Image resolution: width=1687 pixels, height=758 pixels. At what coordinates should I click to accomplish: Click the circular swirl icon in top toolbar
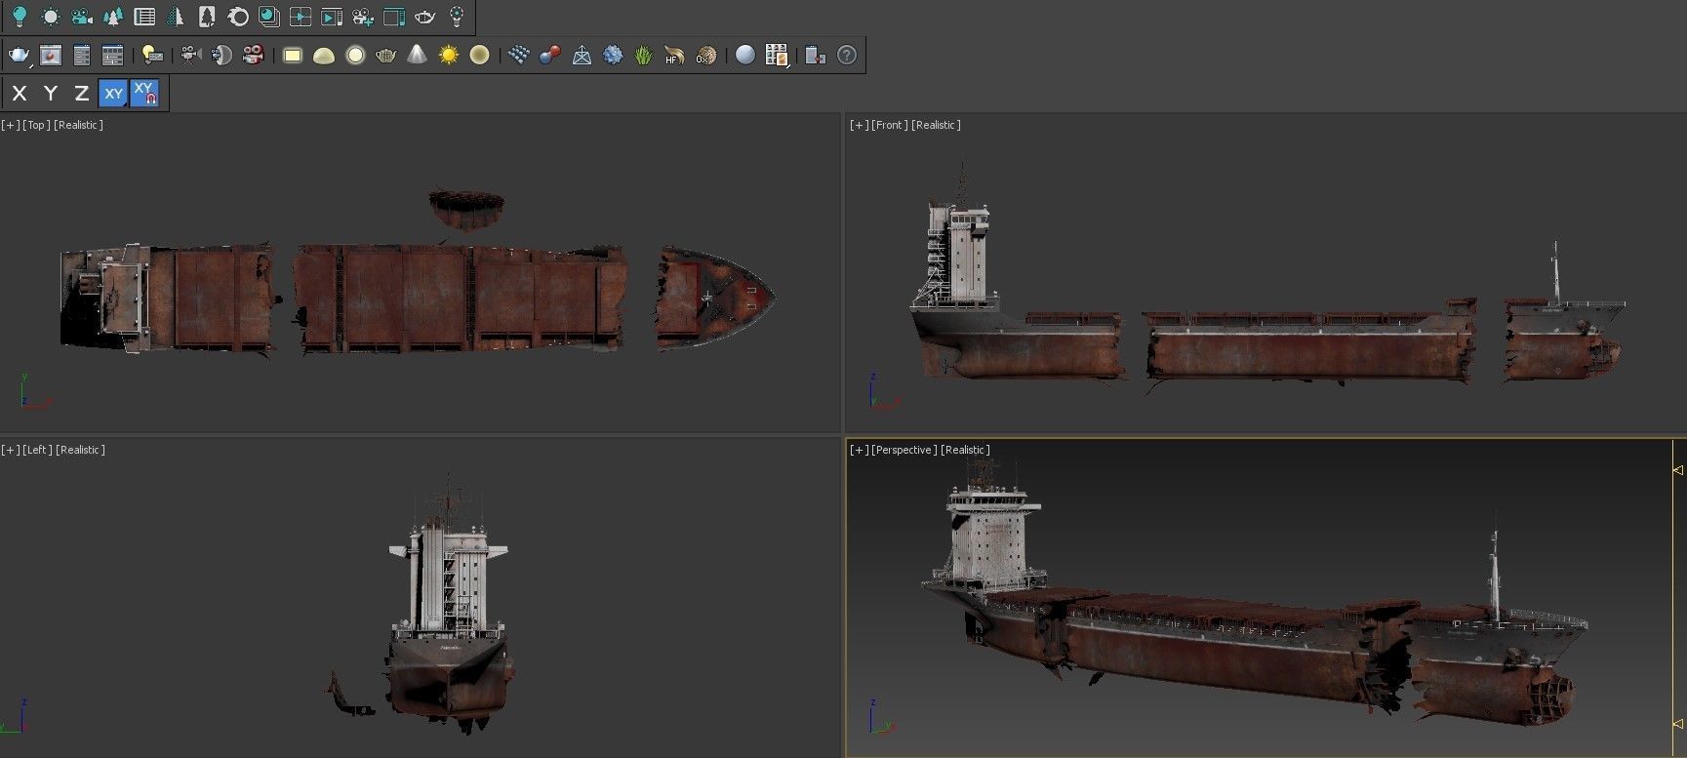pyautogui.click(x=238, y=17)
